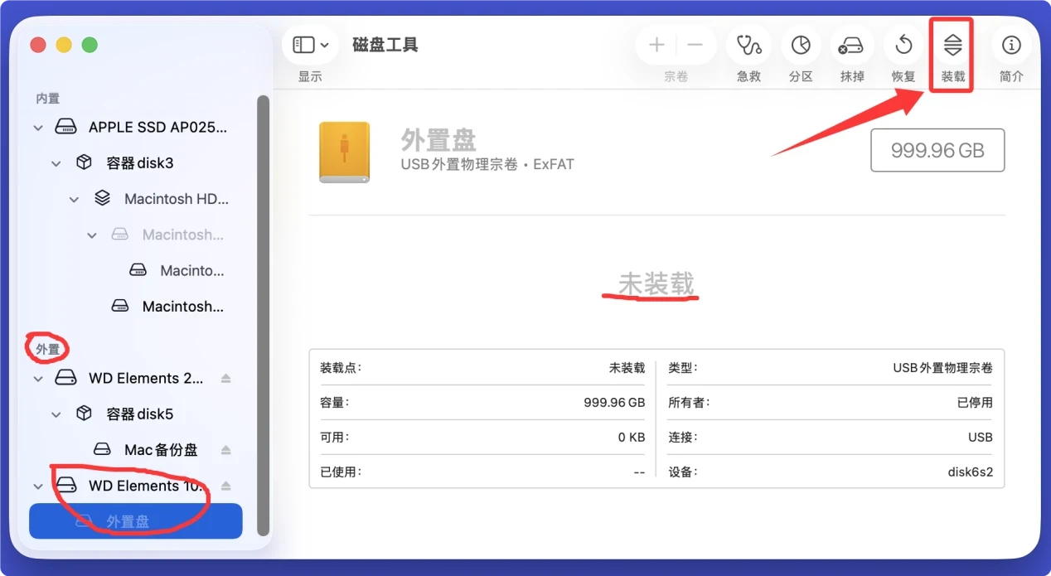1051x576 pixels.
Task: Click the 未装载 status text
Action: 656,283
